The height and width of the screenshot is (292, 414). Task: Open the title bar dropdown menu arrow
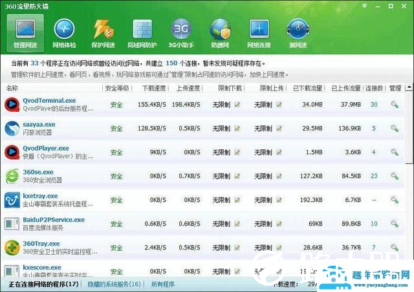pyautogui.click(x=365, y=6)
